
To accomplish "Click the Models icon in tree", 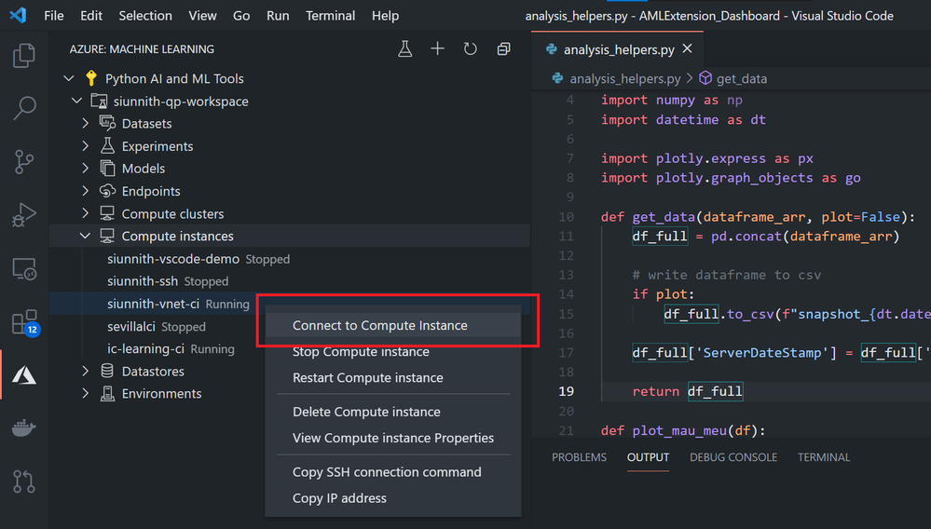I will point(107,168).
